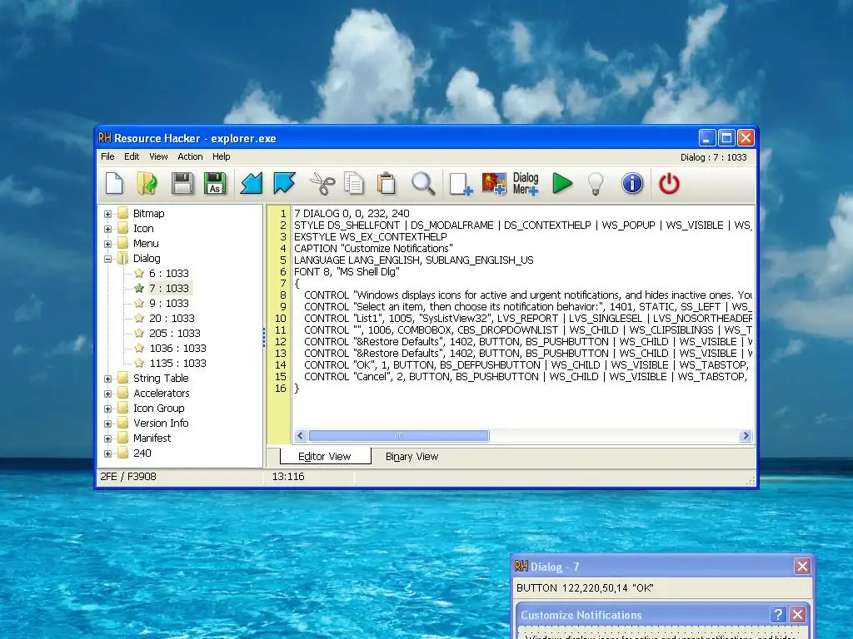Click the up-right blue arrow toolbar icon

tap(285, 183)
